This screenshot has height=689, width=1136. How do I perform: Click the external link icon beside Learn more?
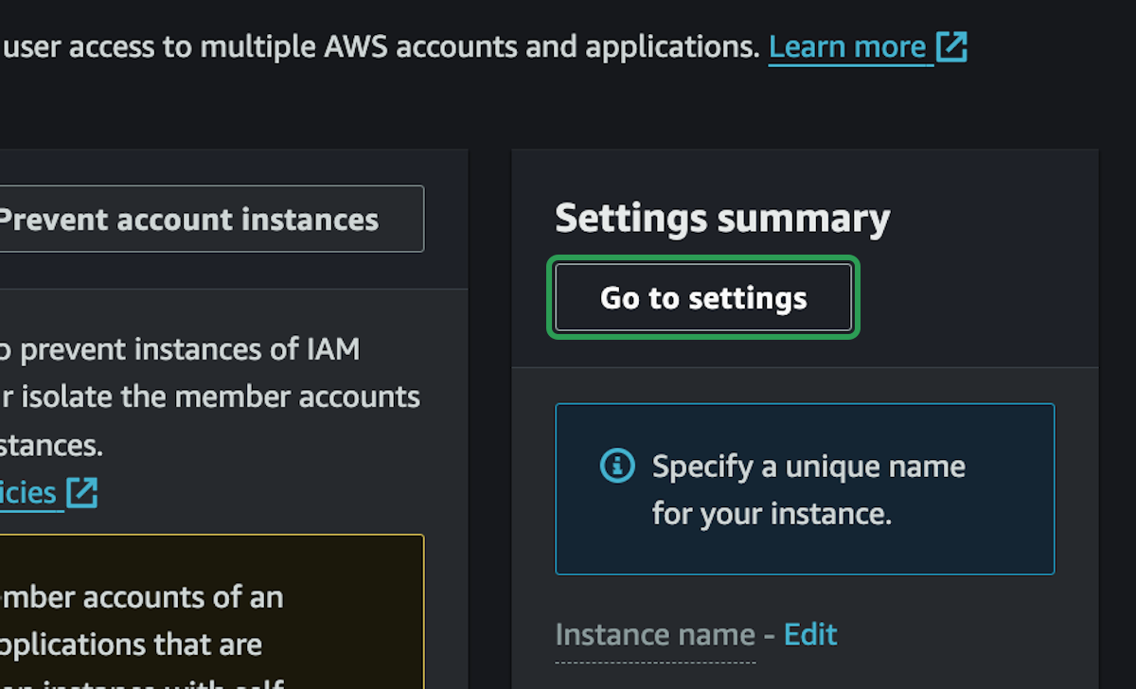click(x=951, y=46)
